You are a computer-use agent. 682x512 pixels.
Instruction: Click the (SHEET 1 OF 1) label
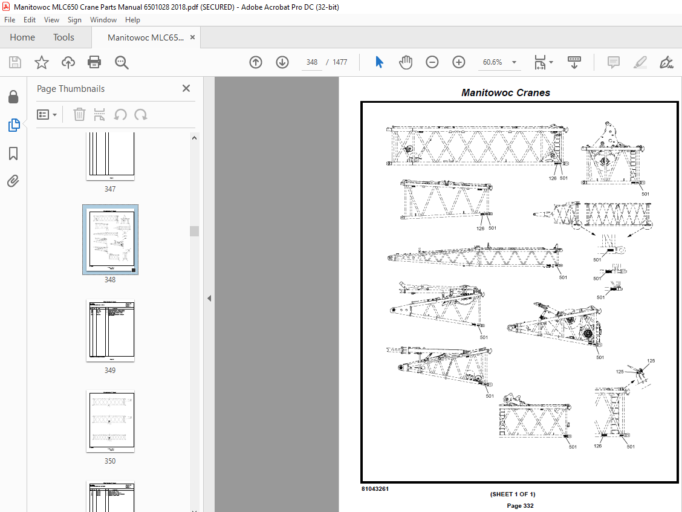point(512,494)
